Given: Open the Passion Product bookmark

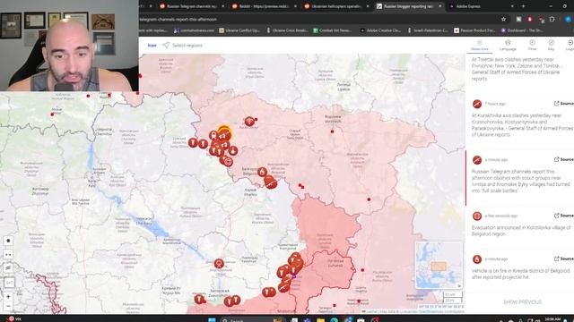Looking at the screenshot, I should coord(474,30).
